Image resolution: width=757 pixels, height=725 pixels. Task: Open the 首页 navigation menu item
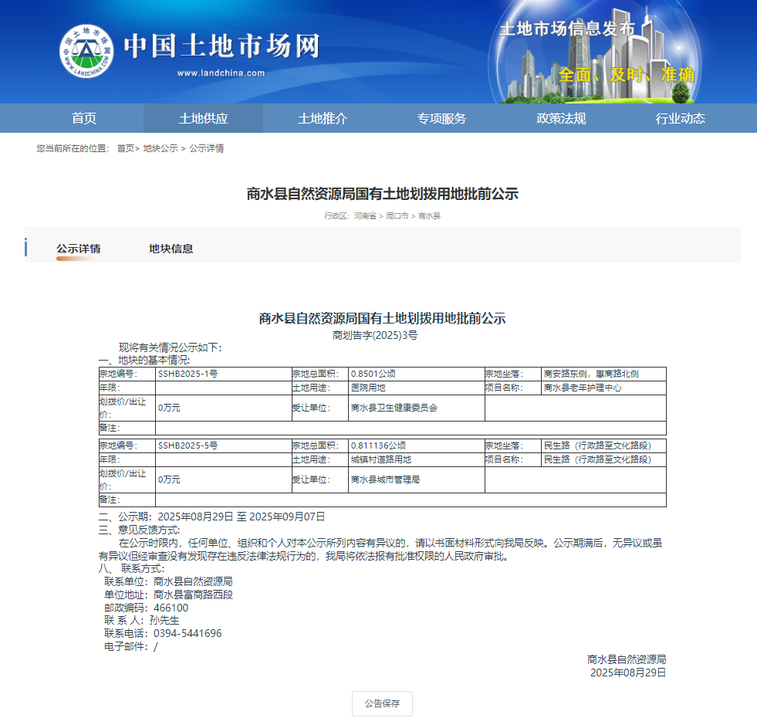(x=84, y=118)
